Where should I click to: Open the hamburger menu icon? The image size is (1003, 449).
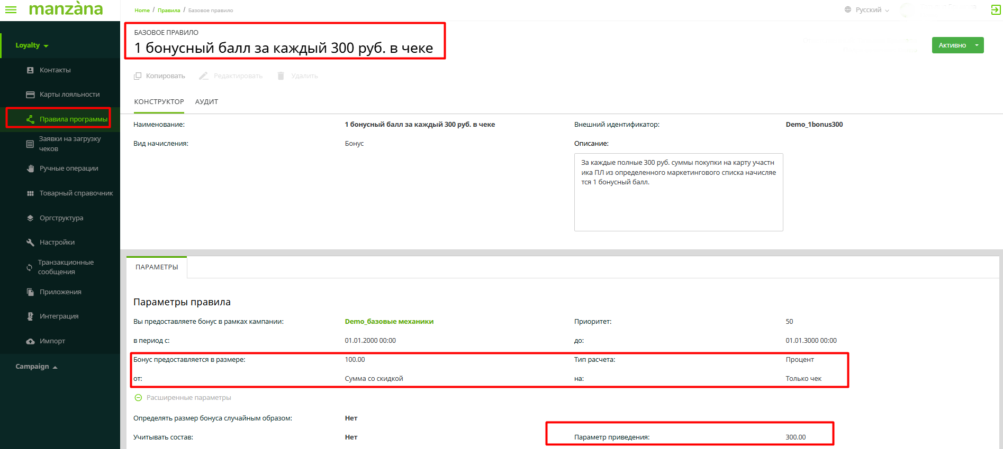[11, 10]
